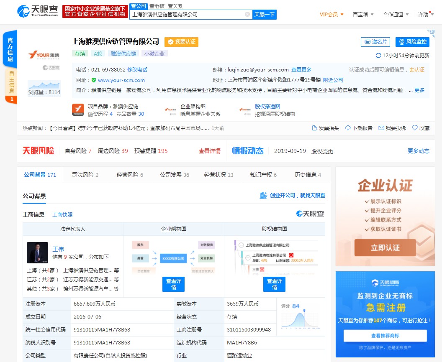The width and height of the screenshot is (442, 362).
Task: Open the hot news headline about 德邦
Action: pos(129,128)
